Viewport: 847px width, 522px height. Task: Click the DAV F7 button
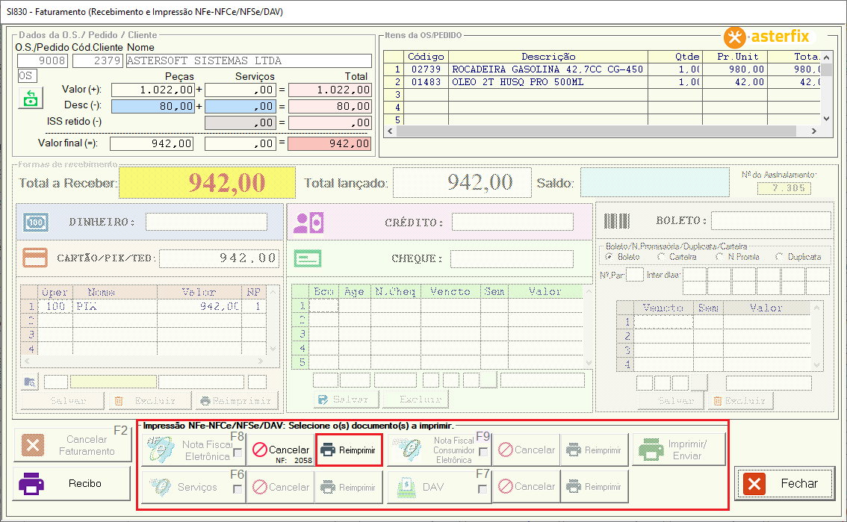(438, 487)
